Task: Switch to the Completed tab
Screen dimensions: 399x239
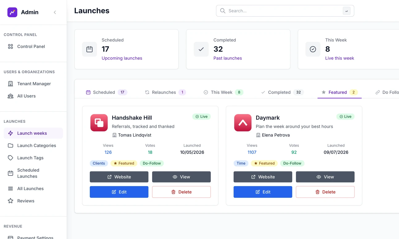Action: 282,92
